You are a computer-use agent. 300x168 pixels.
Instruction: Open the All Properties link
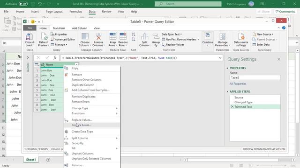238,84
